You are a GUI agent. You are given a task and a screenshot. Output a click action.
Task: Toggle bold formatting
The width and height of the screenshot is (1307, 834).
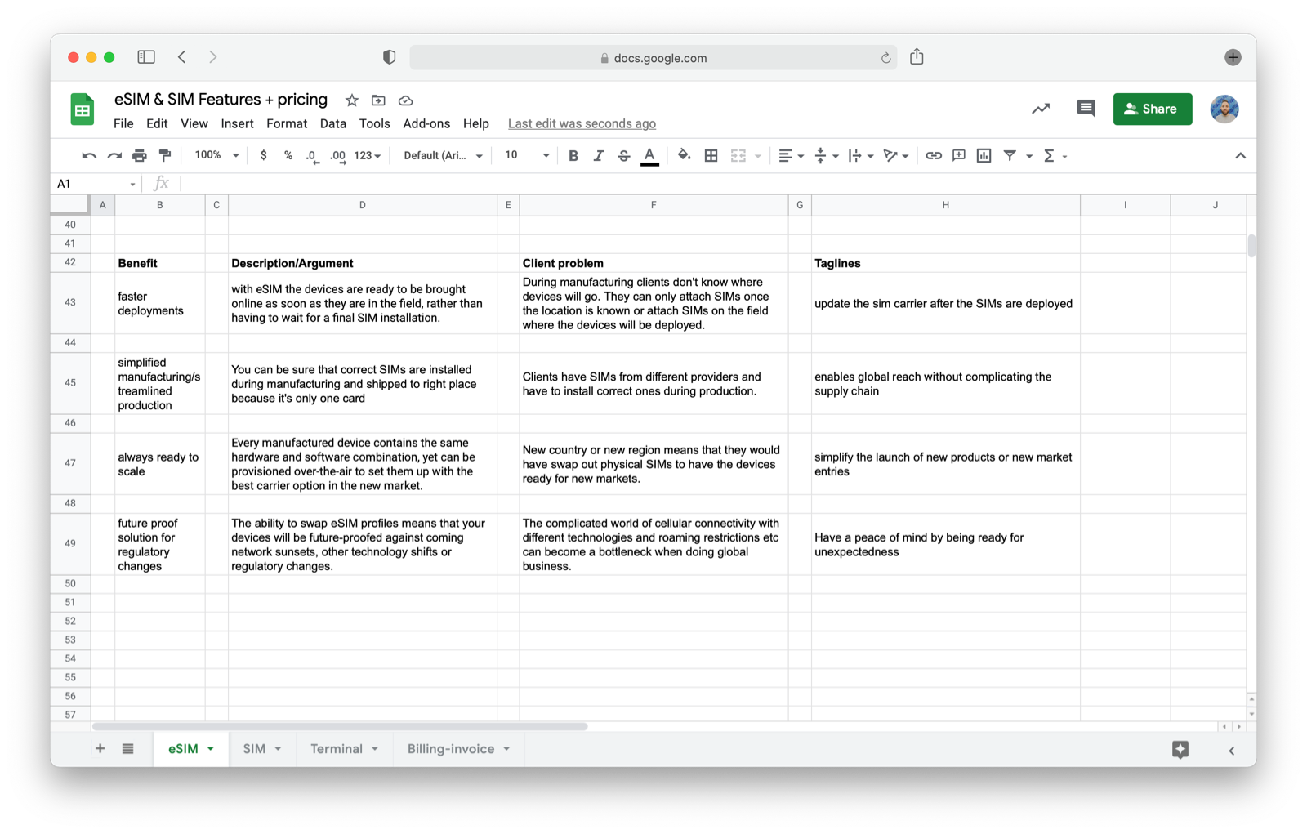point(573,155)
